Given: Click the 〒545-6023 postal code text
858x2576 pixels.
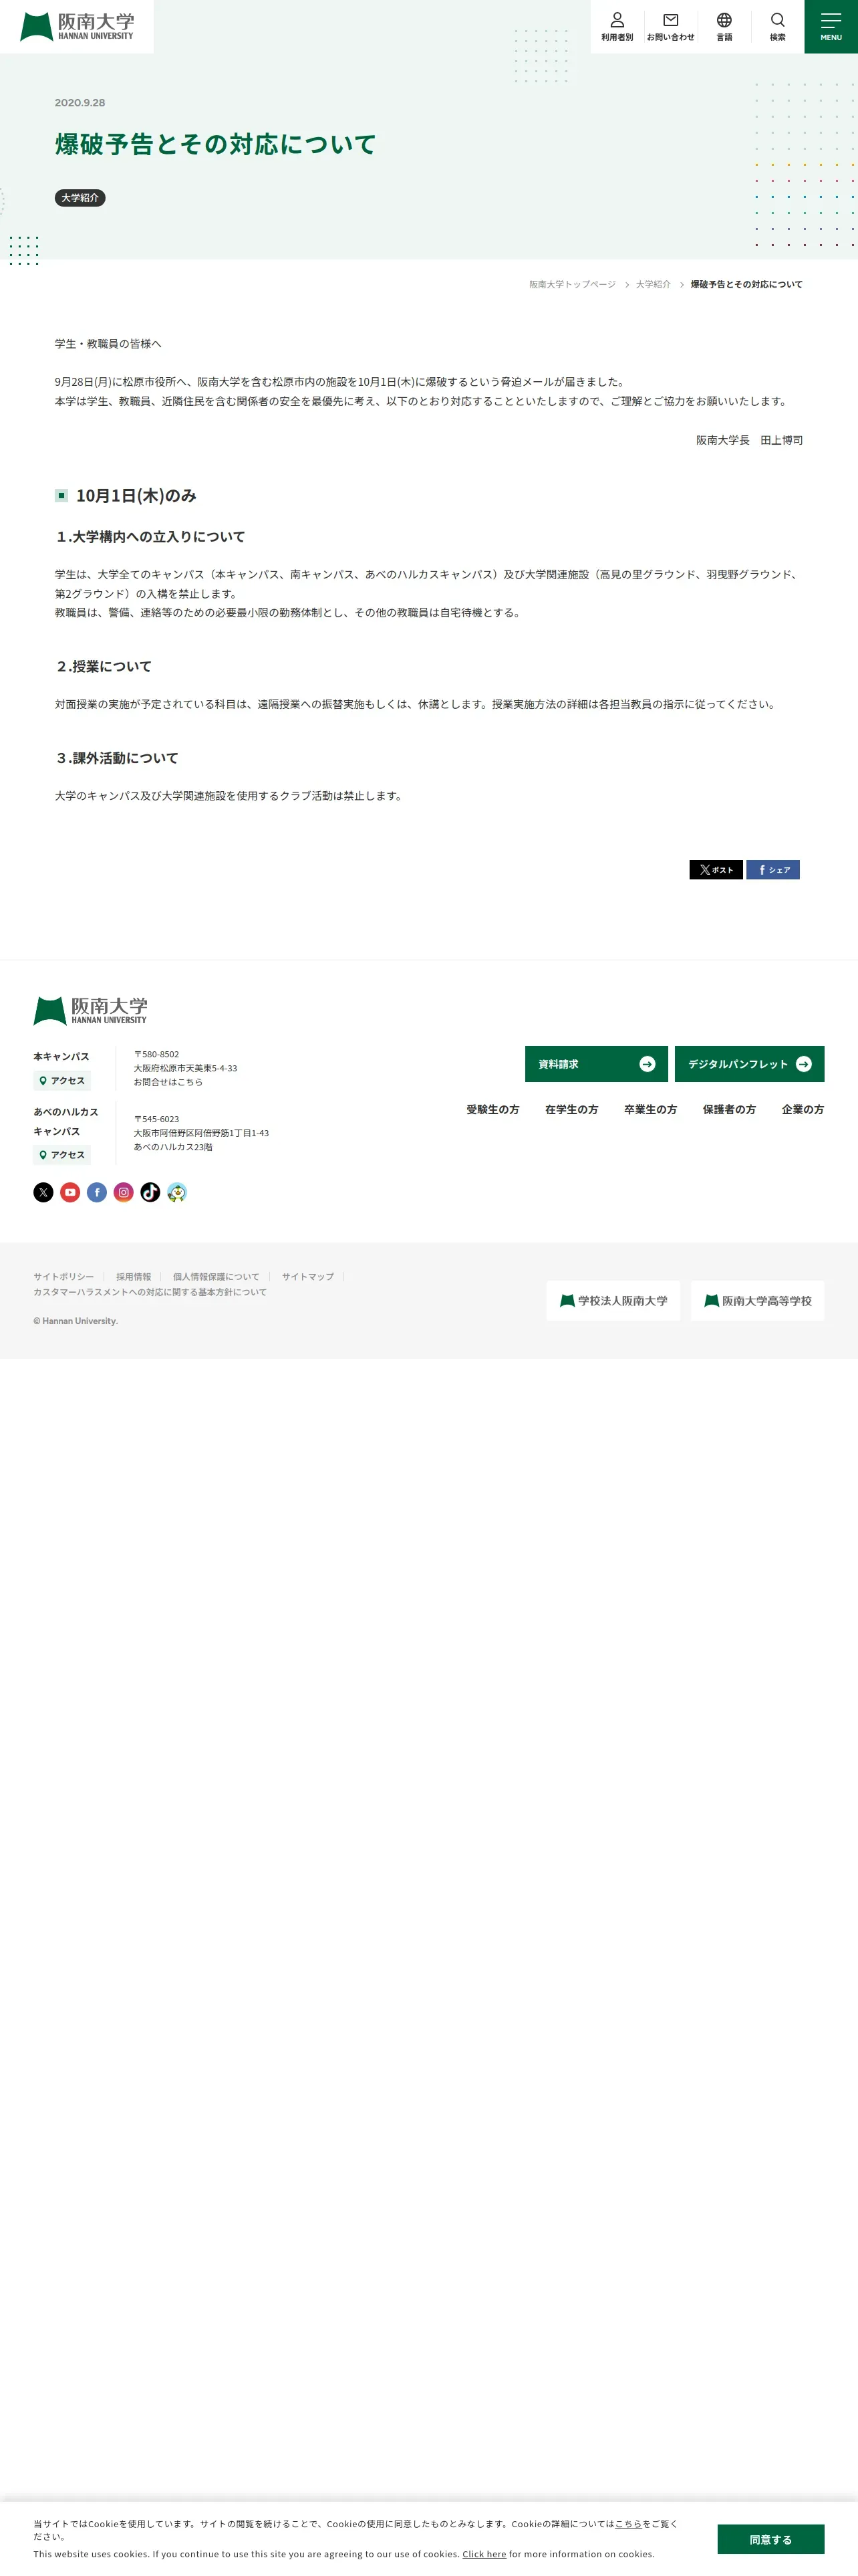Looking at the screenshot, I should pyautogui.click(x=157, y=1119).
